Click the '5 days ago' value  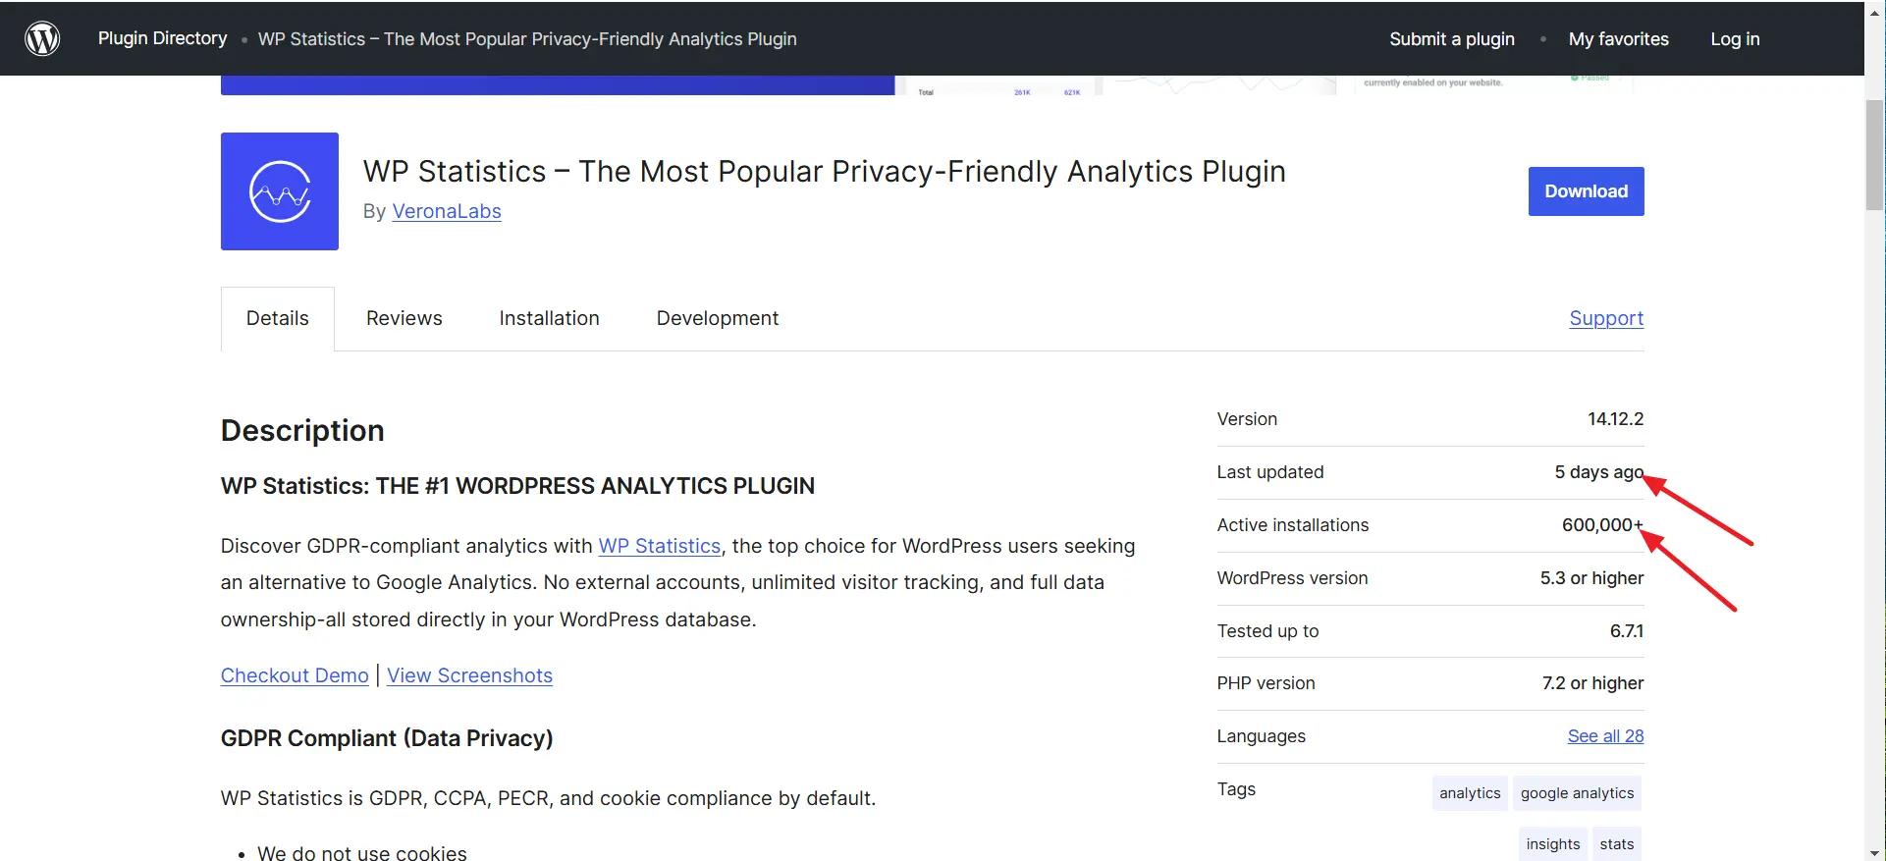pos(1599,472)
